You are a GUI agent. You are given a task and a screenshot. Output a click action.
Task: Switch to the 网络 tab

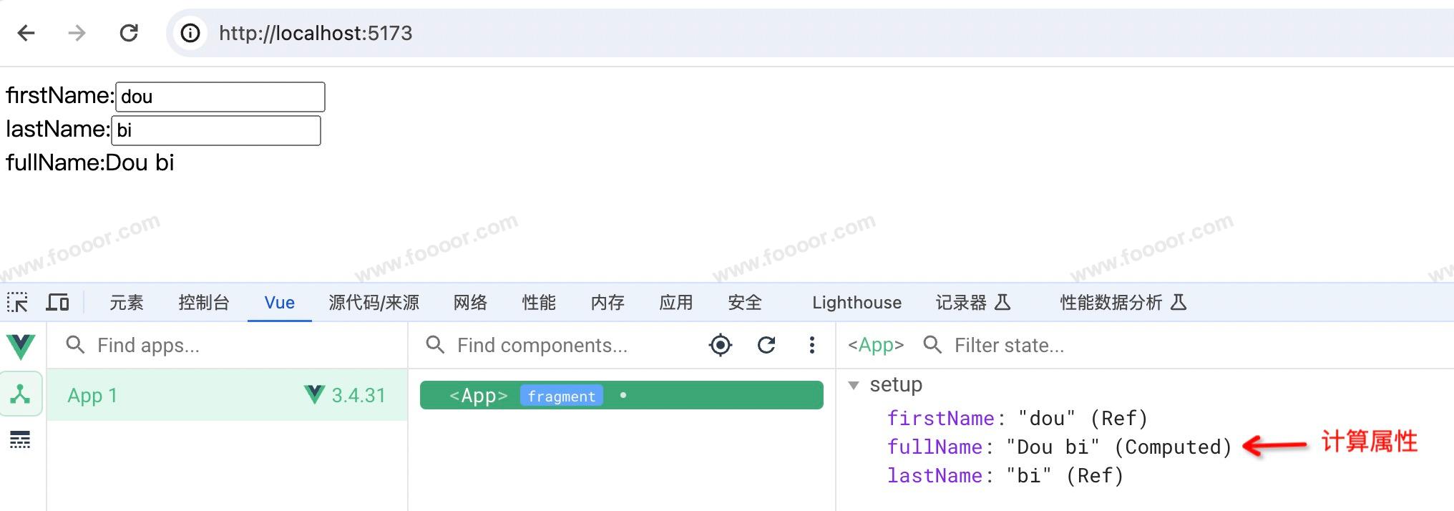point(470,303)
